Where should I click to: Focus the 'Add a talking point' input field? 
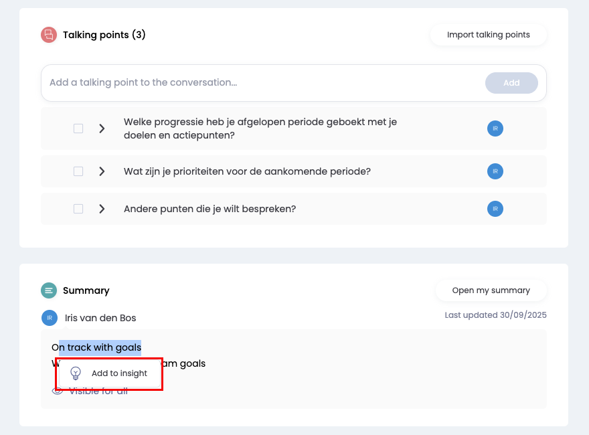tap(261, 83)
